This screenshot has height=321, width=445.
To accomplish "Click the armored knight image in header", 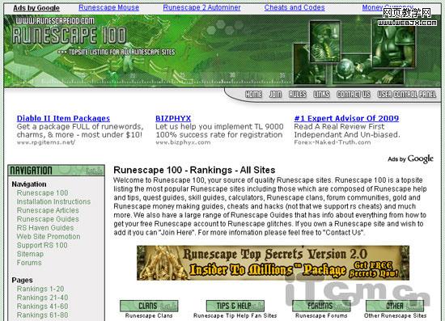I will pos(394,44).
